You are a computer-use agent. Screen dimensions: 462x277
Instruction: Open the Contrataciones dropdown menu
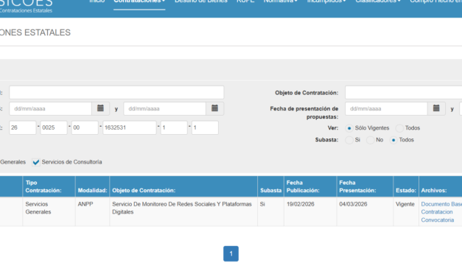[139, 1]
